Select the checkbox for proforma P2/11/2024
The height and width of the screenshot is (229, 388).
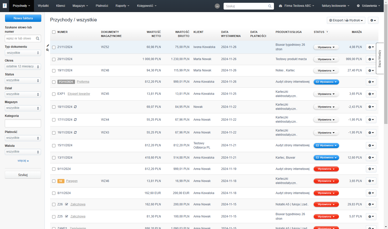click(x=54, y=82)
